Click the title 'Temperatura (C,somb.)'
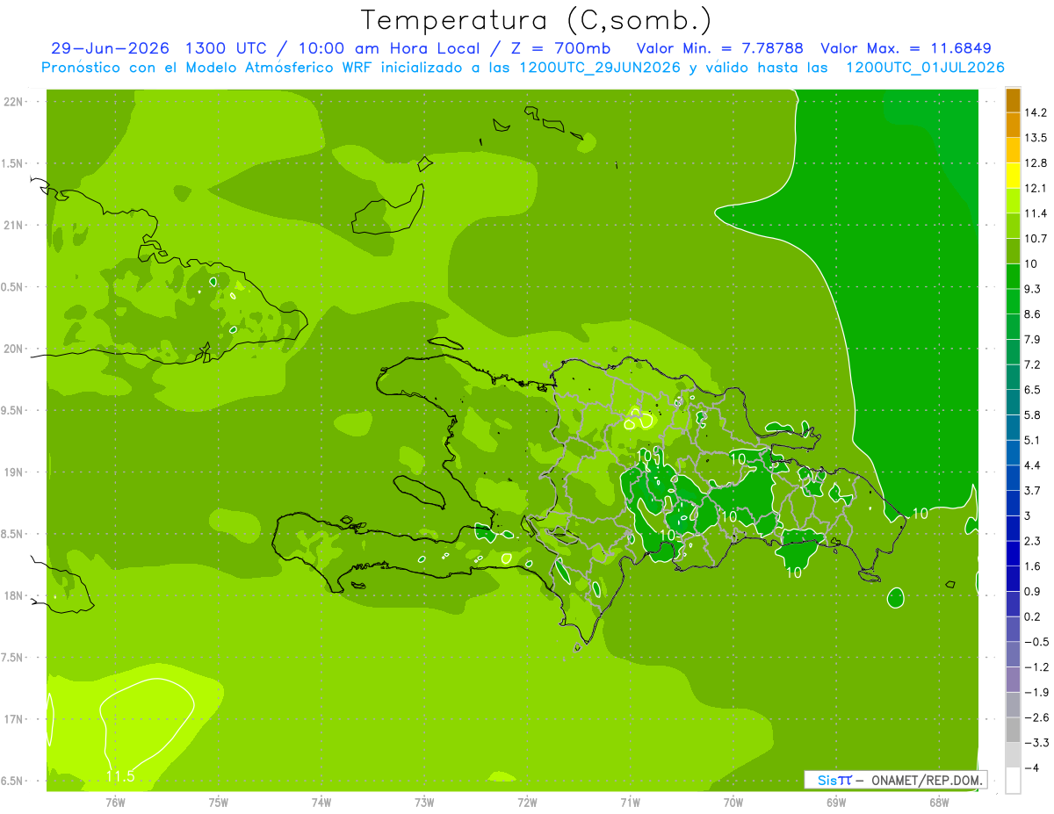The width and height of the screenshot is (1054, 814). [537, 19]
